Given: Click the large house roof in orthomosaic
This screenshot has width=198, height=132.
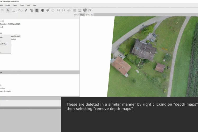Looking at the screenshot, I should point(144,49).
